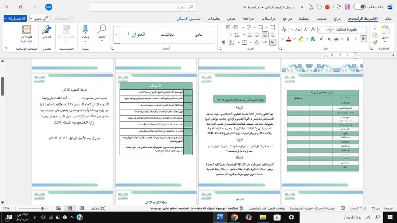Open the 'إدراج' Insert tab
The width and height of the screenshot is (397, 223).
337,19
